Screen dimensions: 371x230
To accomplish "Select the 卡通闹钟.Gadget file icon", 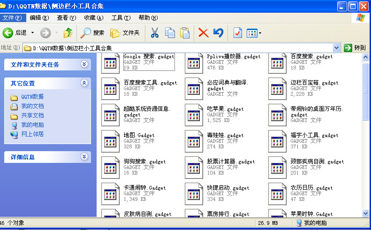I will click(110, 194).
